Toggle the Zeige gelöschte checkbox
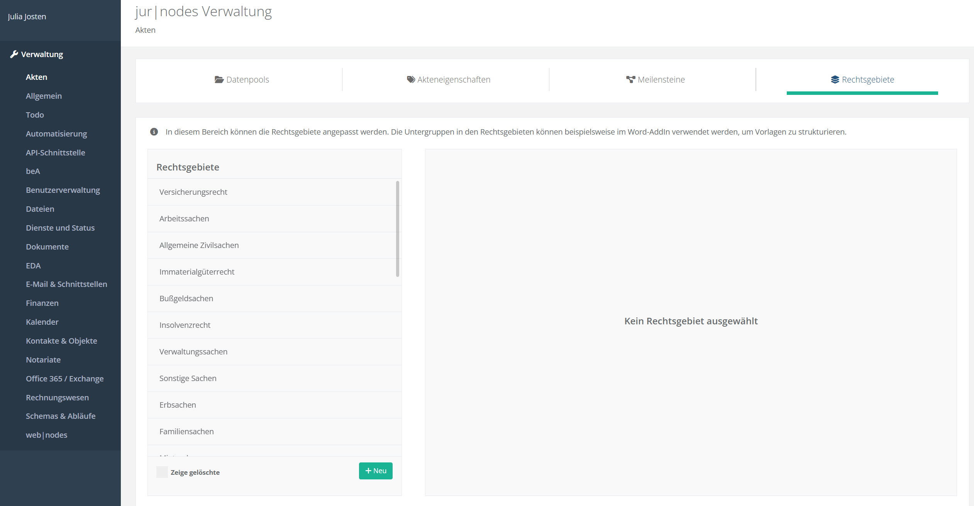 click(x=162, y=472)
